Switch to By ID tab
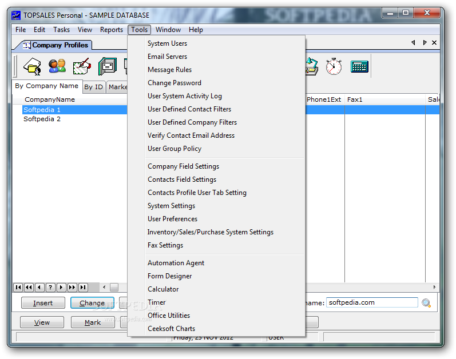 tap(94, 87)
